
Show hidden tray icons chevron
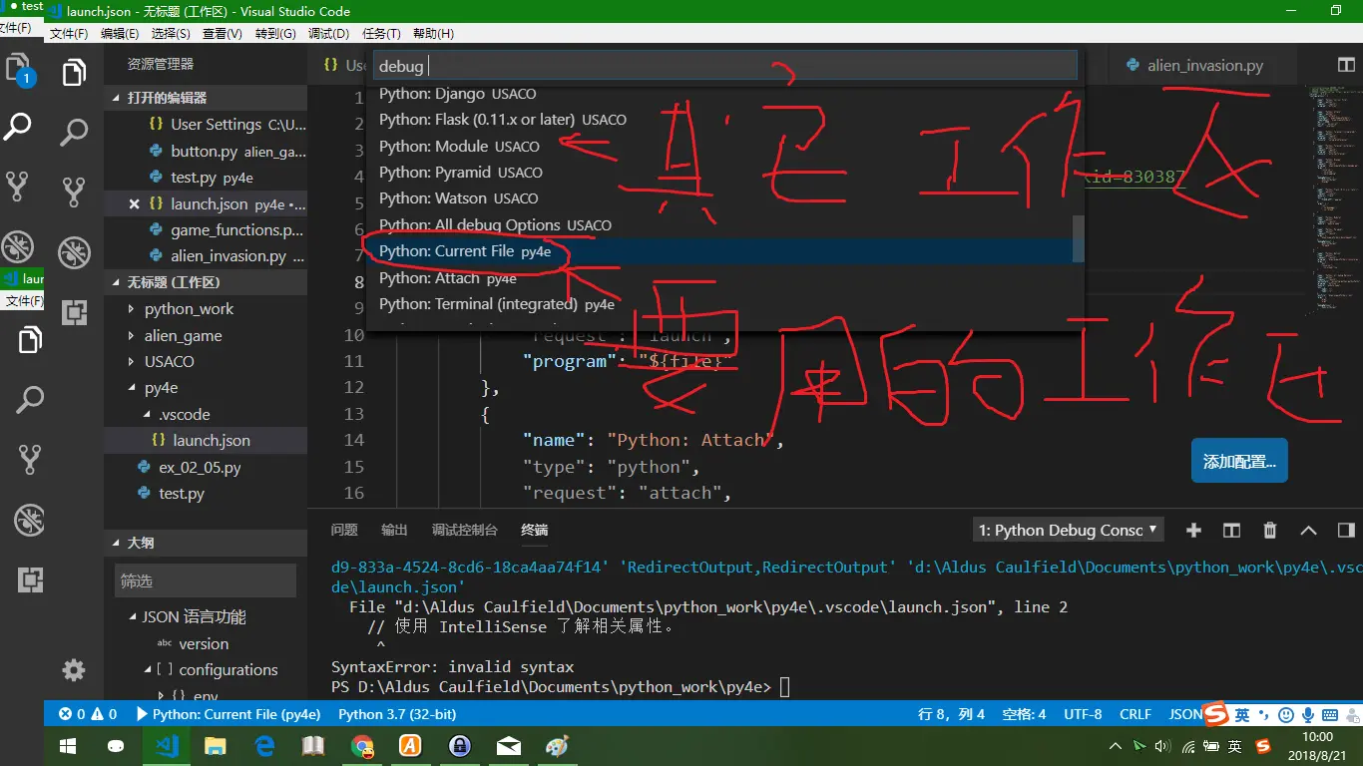[1116, 746]
